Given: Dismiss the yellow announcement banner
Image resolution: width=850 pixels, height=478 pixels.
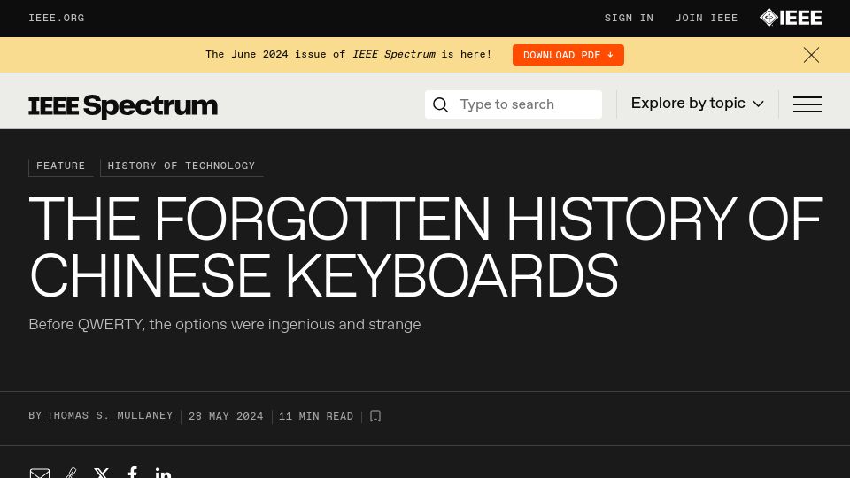Looking at the screenshot, I should coord(811,55).
